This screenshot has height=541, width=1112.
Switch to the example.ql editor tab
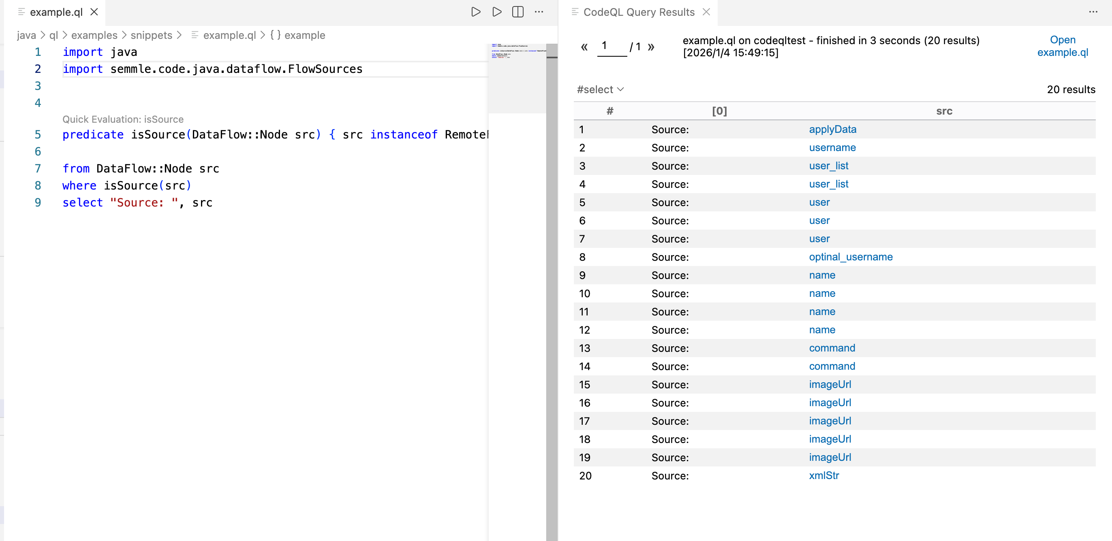[x=56, y=12]
